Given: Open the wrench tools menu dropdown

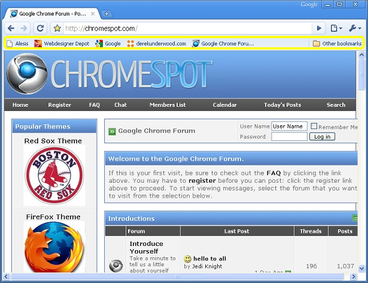Looking at the screenshot, I should tap(354, 28).
